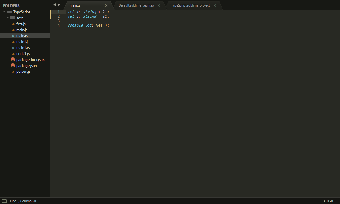Screen dimensions: 340x204
Task: Click the JS icon beside person.js
Action: tap(13, 71)
